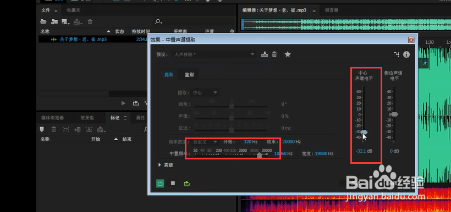Open the 提取 中心 dropdown
This screenshot has height=212, width=451.
[x=205, y=93]
